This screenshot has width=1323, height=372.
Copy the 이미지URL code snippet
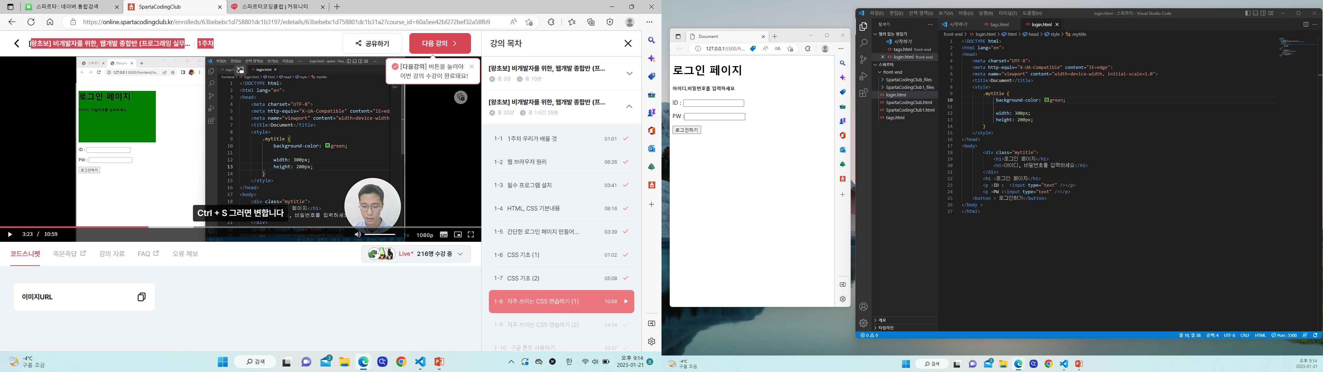click(x=141, y=297)
